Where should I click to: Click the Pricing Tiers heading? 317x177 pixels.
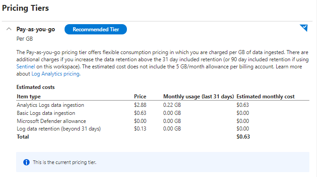pos(26,8)
